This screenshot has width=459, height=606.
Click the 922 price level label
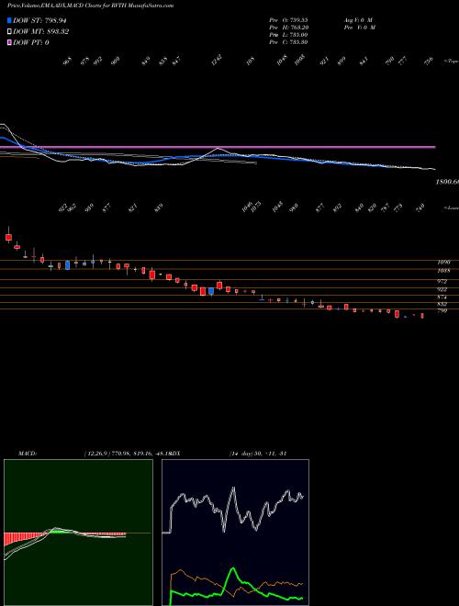(x=442, y=289)
